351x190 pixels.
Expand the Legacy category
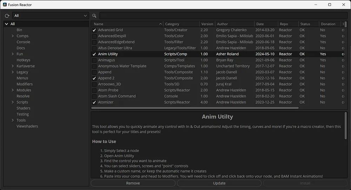pos(13,72)
